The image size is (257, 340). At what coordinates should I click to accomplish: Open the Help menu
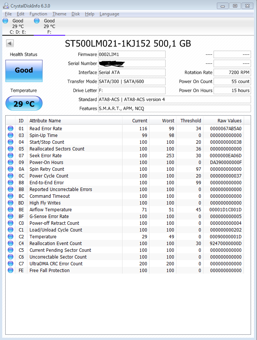tap(90, 14)
